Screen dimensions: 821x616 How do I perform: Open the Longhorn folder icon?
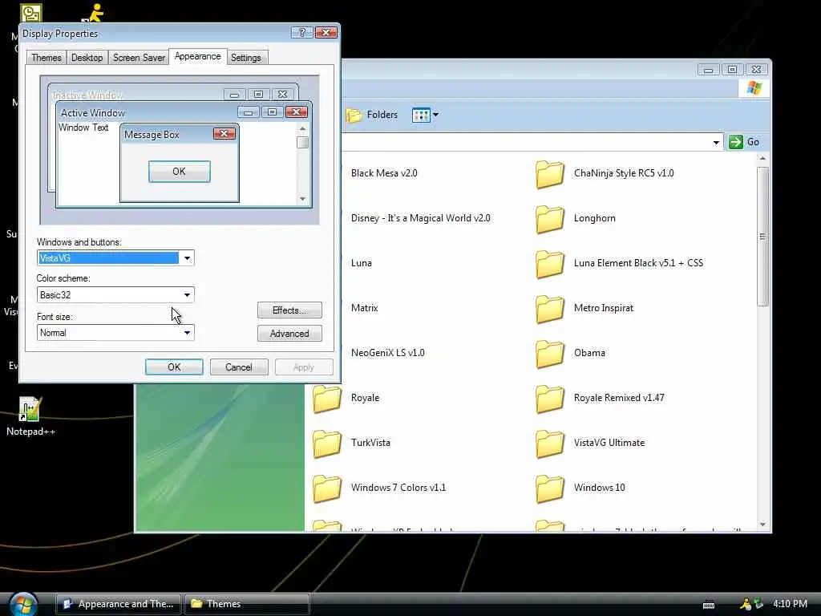pos(550,219)
